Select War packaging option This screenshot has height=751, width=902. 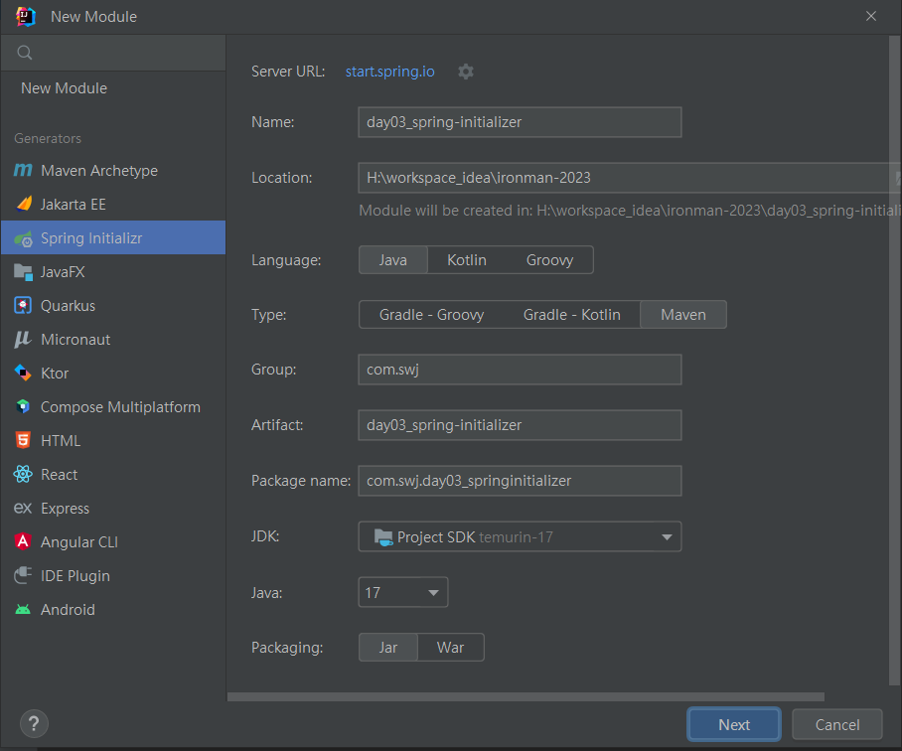click(x=450, y=648)
